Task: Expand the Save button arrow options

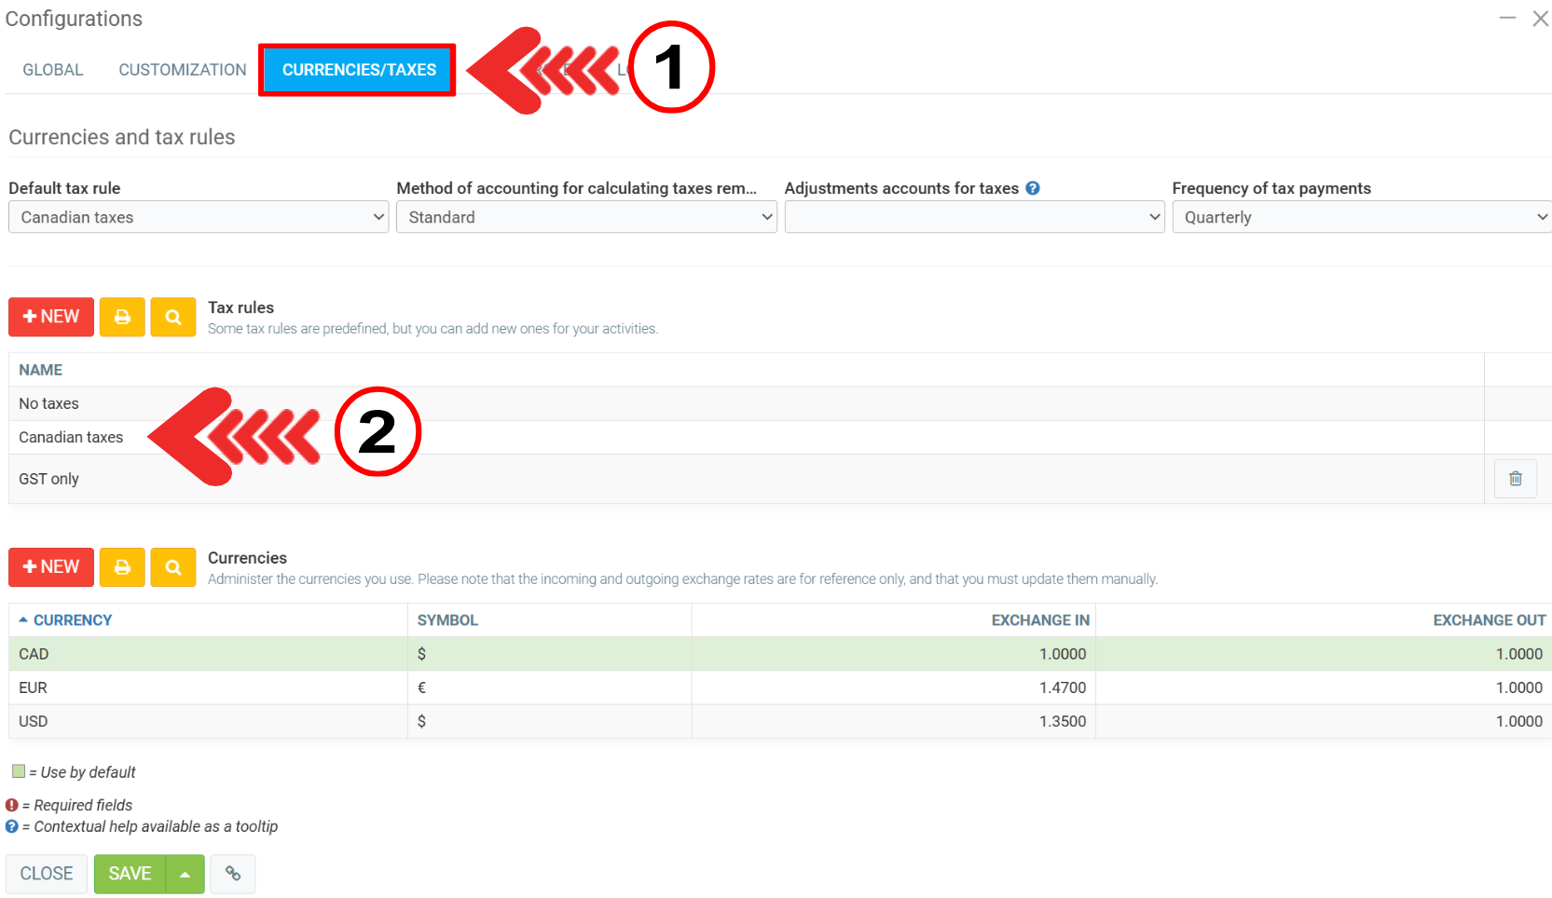Action: tap(185, 874)
